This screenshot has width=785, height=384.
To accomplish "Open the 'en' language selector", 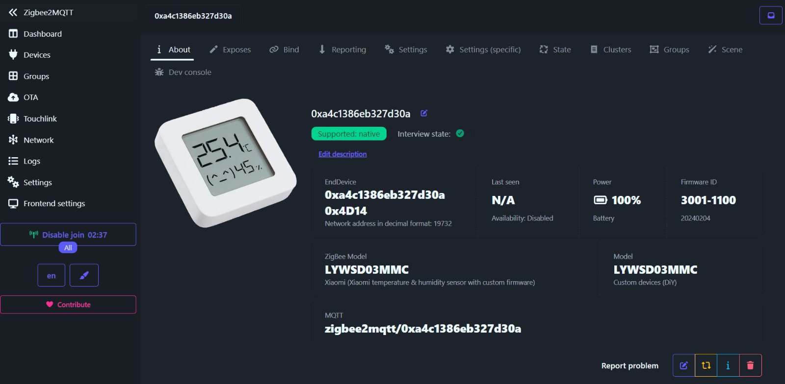I will (51, 275).
